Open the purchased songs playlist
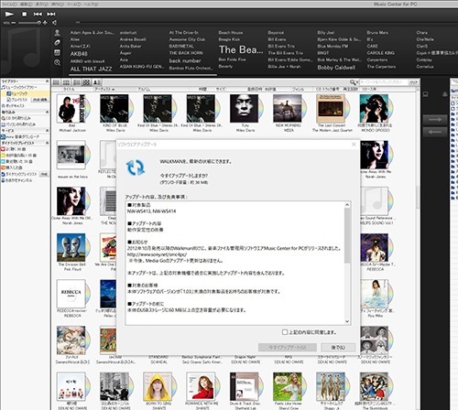 click(x=12, y=167)
